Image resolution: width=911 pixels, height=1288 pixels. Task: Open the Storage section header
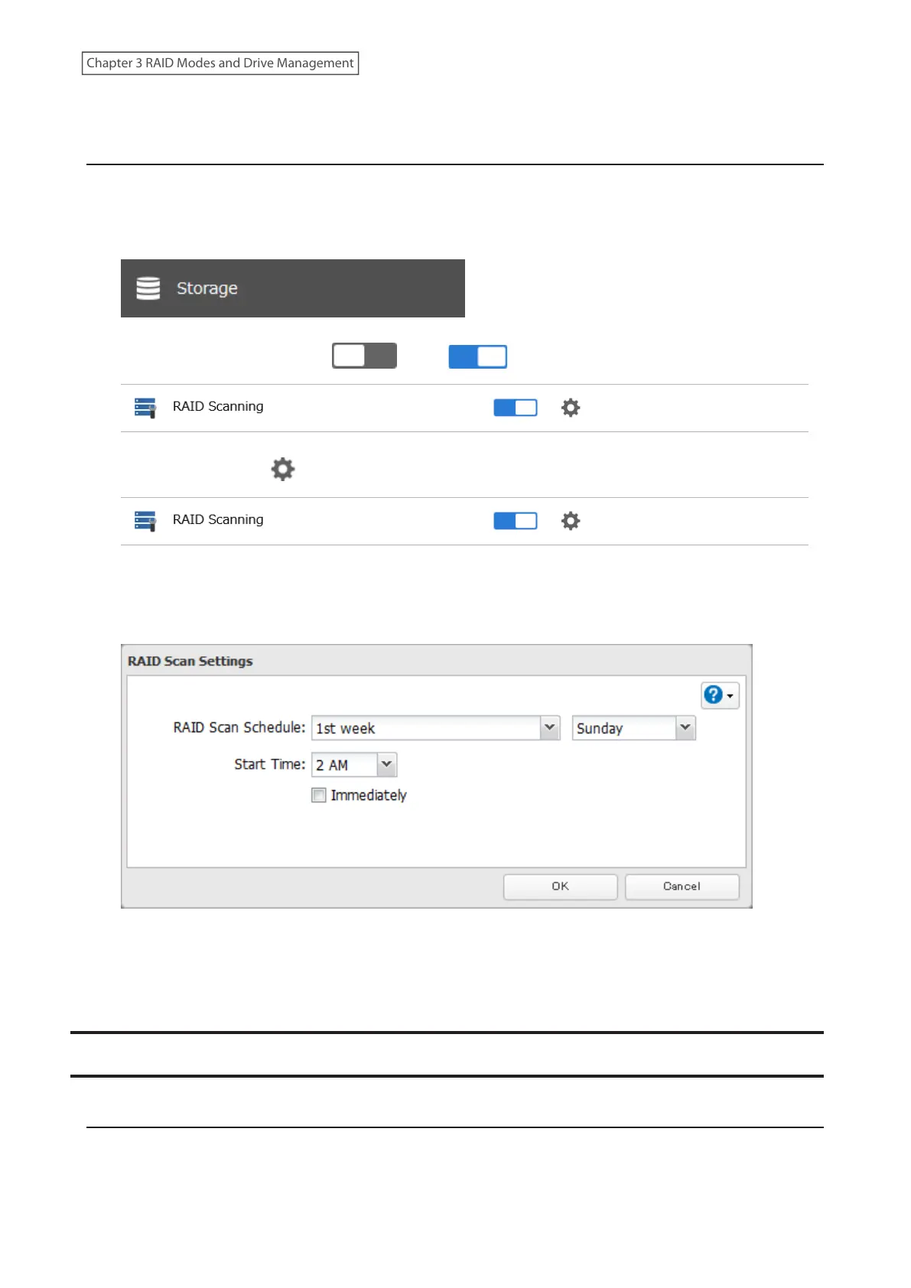[293, 288]
